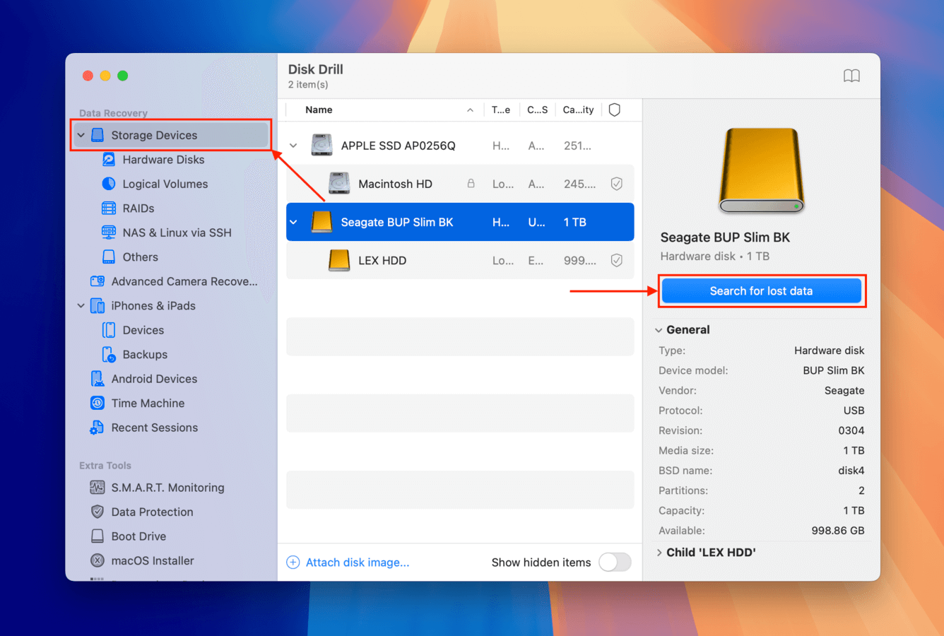Click the Android Devices icon
The width and height of the screenshot is (944, 636).
tap(98, 379)
